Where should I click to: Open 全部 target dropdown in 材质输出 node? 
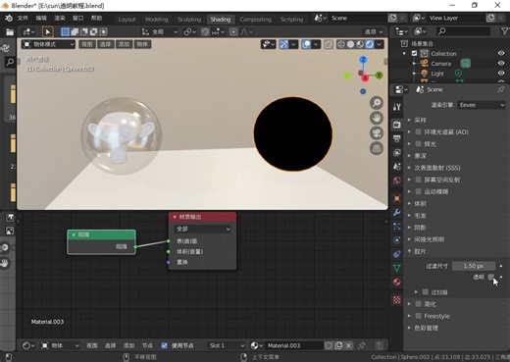202,229
